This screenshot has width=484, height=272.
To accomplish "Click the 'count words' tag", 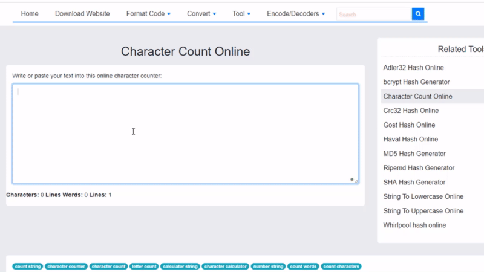I will pos(303,267).
